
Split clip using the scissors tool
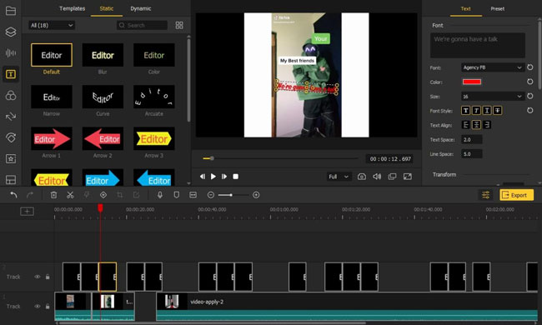[x=70, y=195]
